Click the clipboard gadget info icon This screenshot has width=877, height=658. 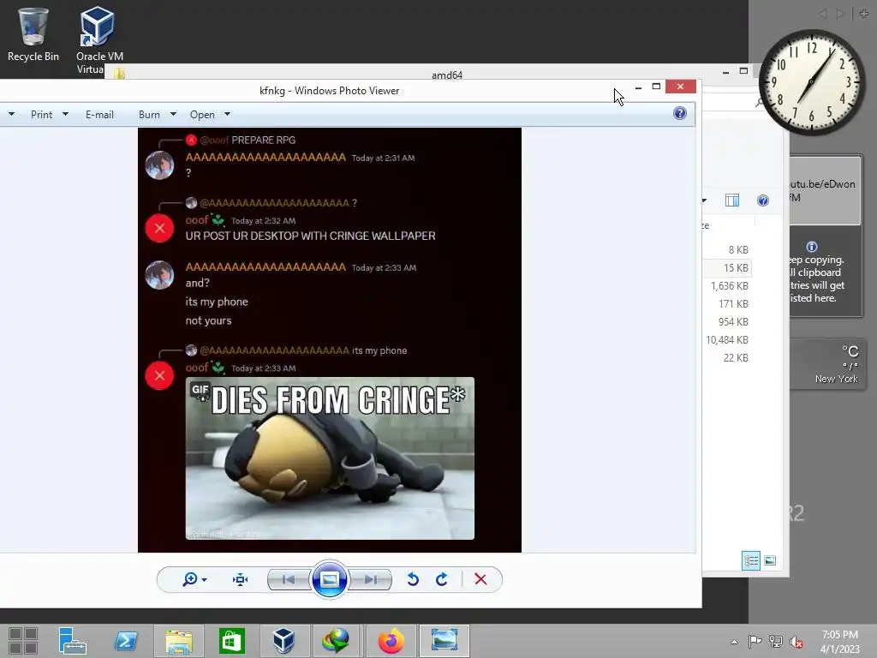[812, 247]
